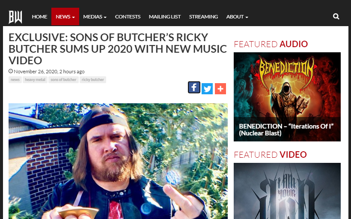
Task: Select the 'sons of butcher' tag
Action: click(63, 80)
